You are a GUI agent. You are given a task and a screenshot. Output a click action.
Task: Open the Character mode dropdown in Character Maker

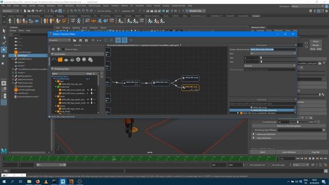click(60, 40)
